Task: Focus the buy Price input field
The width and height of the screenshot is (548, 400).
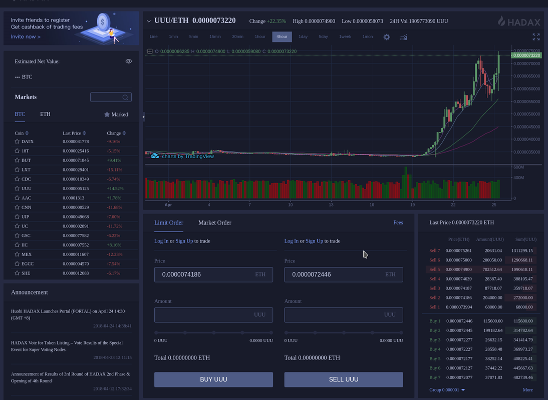Action: click(213, 274)
